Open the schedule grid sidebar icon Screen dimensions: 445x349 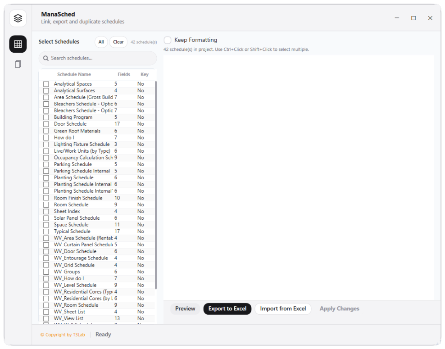pos(18,44)
